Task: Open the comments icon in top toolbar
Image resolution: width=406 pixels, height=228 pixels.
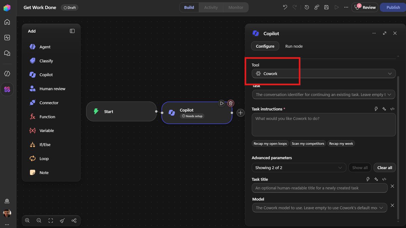Action: [x=317, y=7]
